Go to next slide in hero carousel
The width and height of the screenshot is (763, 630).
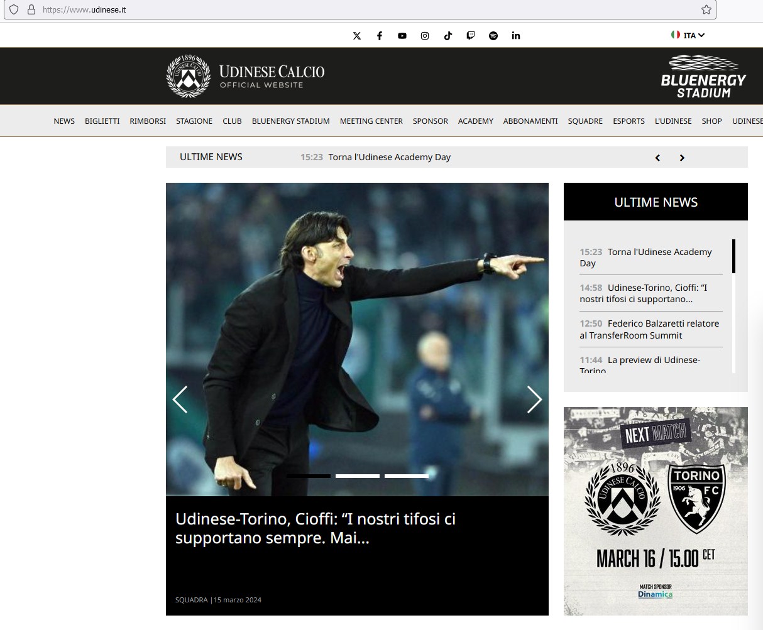point(534,399)
